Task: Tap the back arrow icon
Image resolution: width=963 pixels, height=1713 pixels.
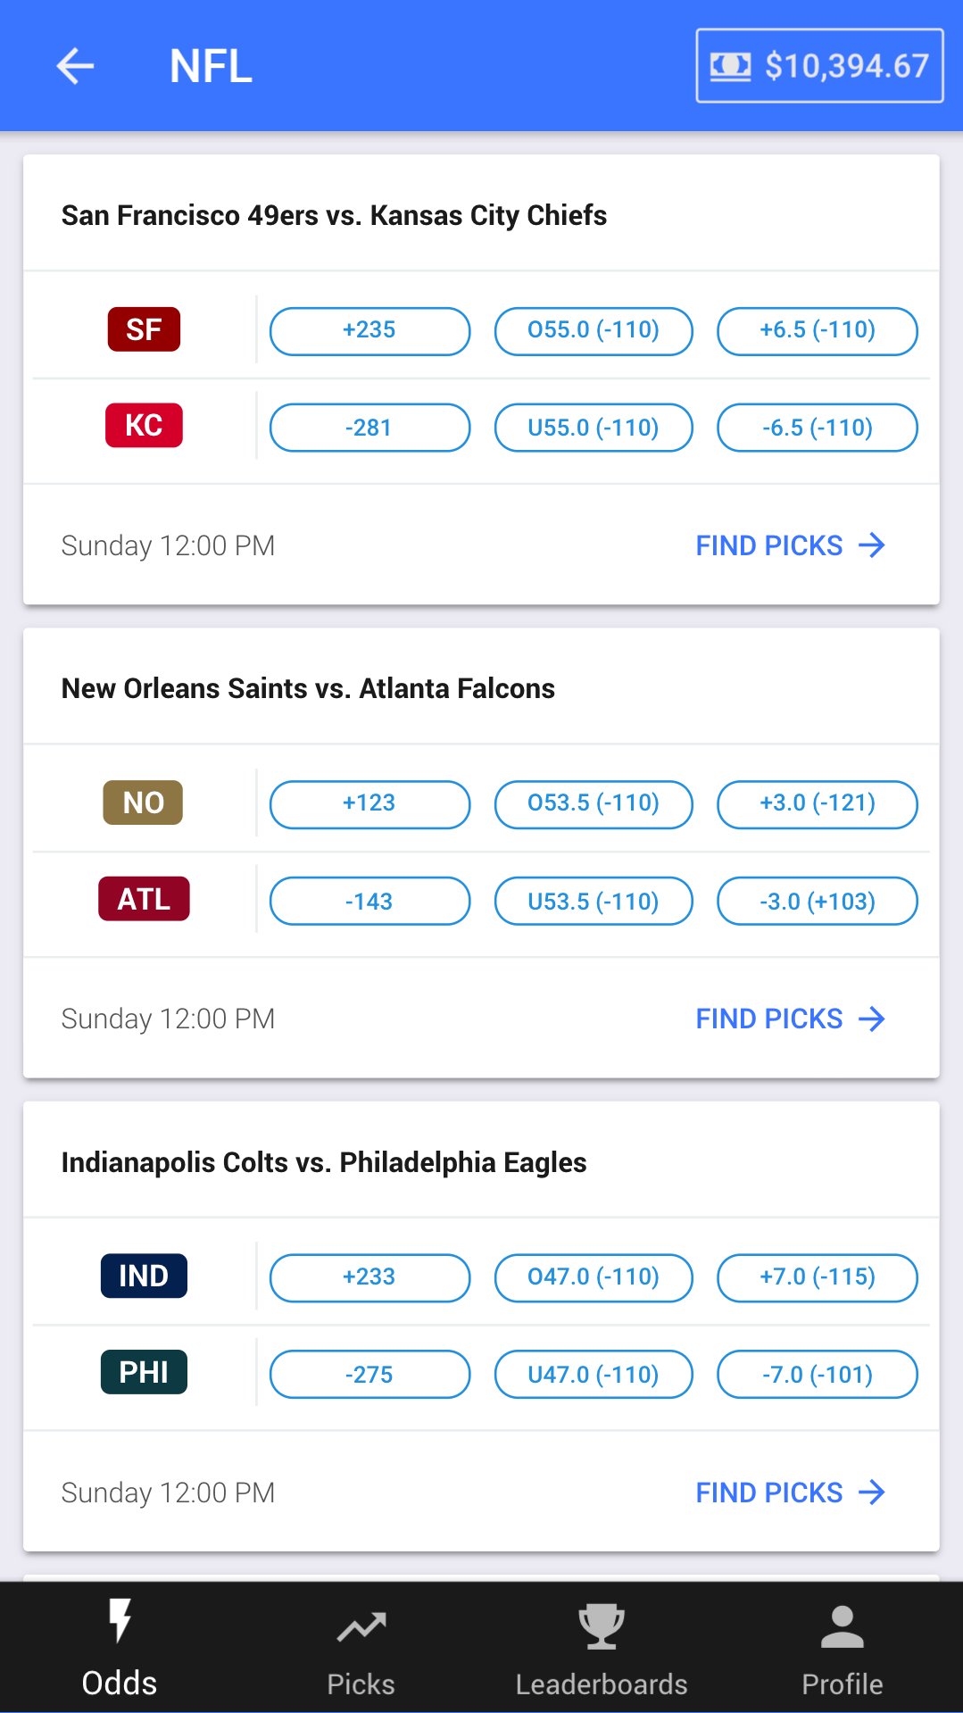Action: (75, 66)
